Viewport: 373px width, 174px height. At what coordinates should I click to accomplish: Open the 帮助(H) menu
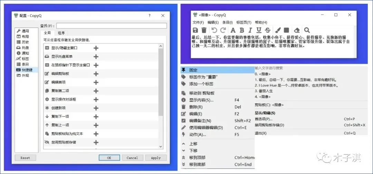pos(261,22)
